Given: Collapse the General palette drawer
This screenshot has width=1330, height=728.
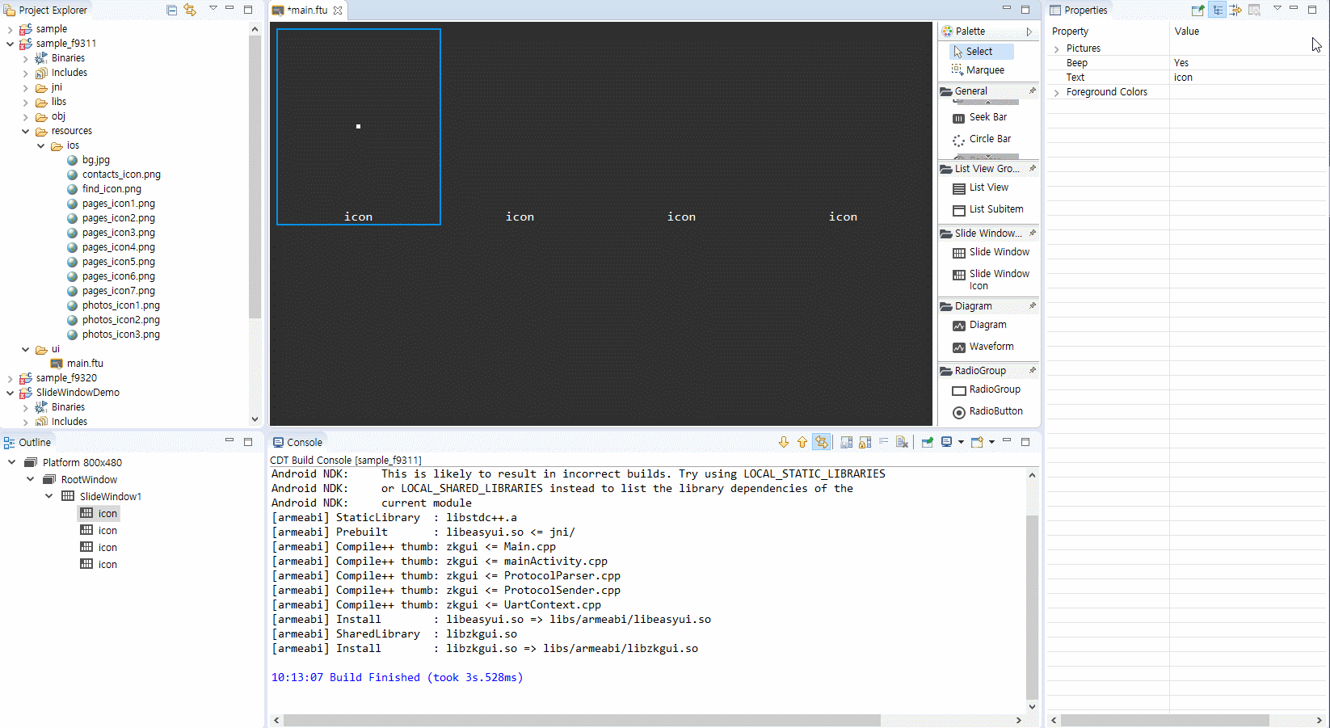Looking at the screenshot, I should tap(980, 91).
